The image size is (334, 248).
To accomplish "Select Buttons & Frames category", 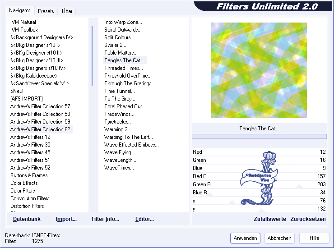I will (29, 175).
